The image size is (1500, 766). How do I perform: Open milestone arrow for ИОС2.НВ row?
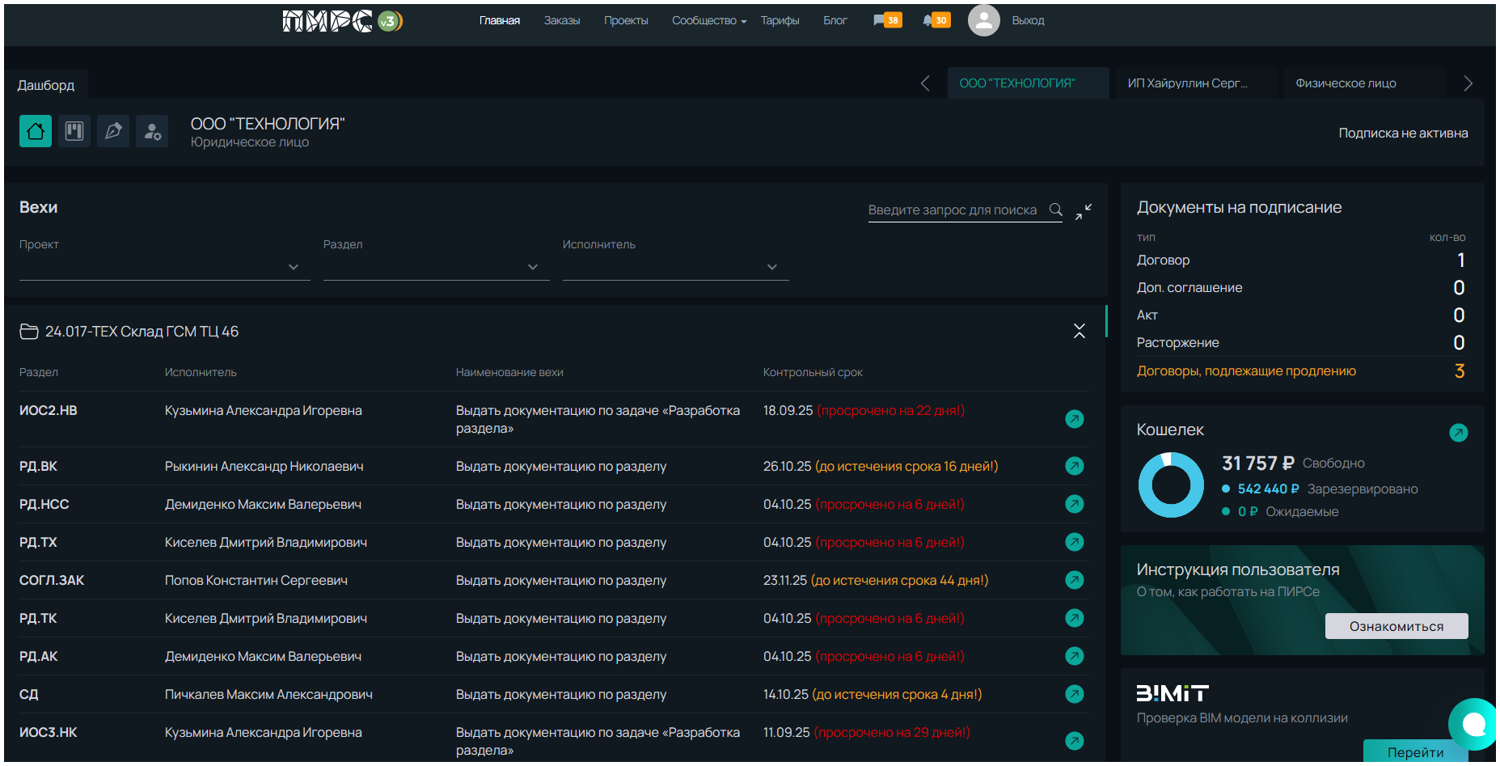(x=1074, y=419)
